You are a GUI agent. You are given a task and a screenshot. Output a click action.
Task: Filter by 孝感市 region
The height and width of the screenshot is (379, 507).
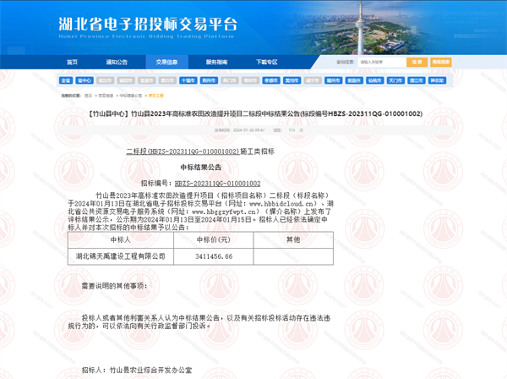tap(270, 80)
